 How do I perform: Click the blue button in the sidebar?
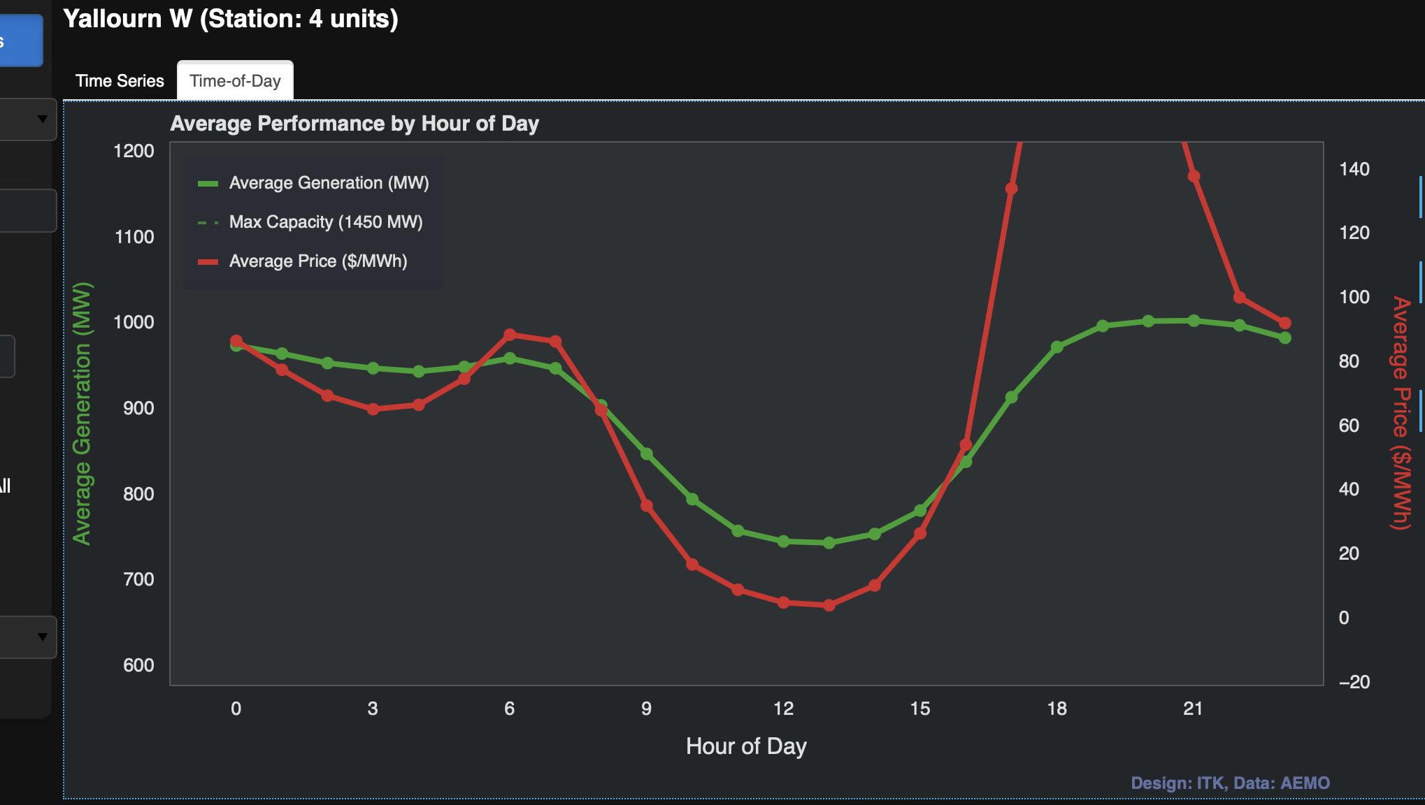[20, 41]
